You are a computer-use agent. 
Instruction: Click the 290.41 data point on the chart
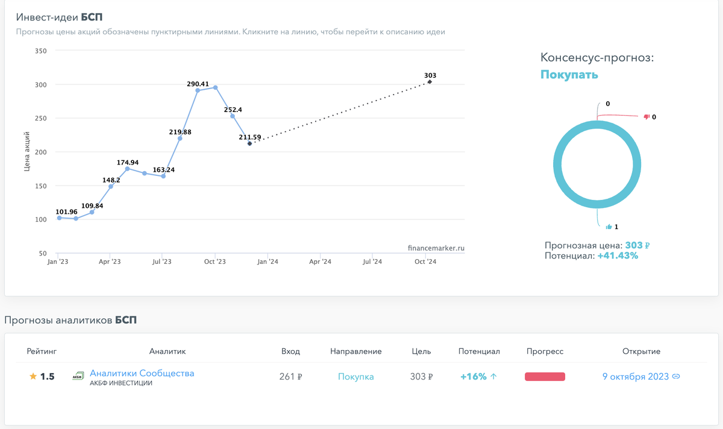pyautogui.click(x=198, y=90)
